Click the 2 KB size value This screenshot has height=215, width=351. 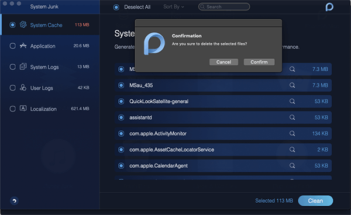tap(322, 150)
